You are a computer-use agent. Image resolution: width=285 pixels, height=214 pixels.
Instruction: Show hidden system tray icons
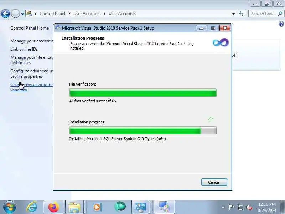coord(223,207)
